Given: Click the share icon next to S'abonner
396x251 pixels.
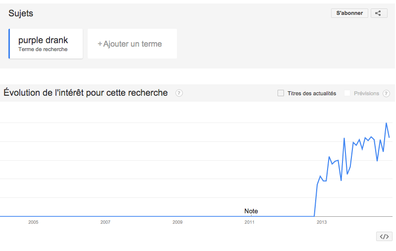Looking at the screenshot, I should coord(379,13).
